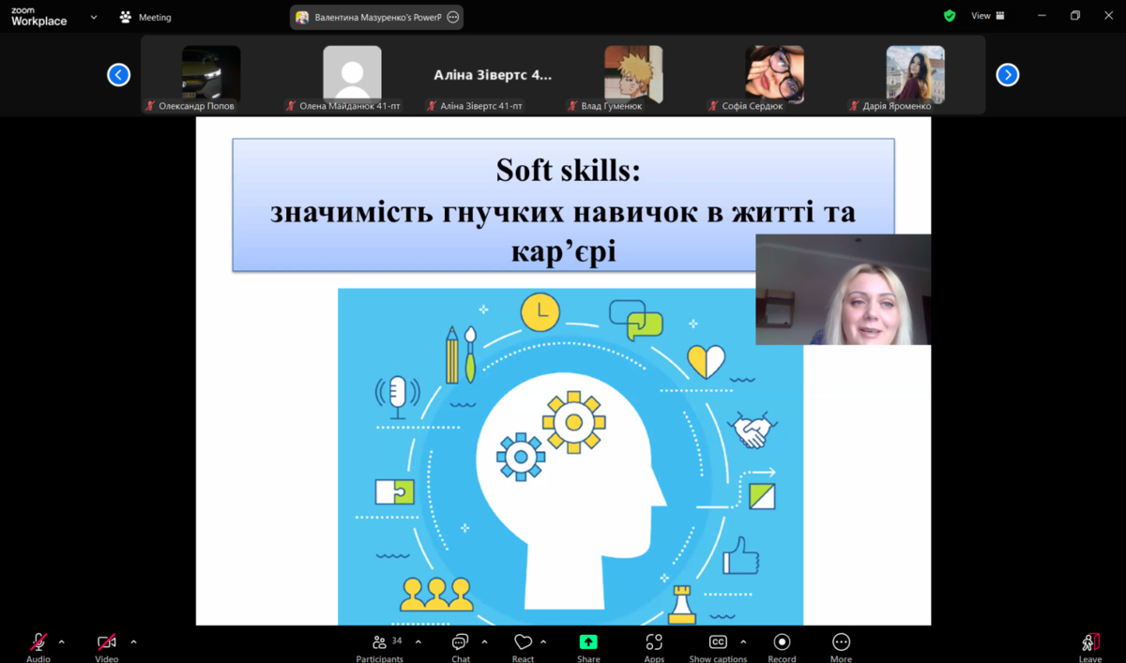The width and height of the screenshot is (1126, 663).
Task: Open the Apps panel
Action: click(654, 643)
